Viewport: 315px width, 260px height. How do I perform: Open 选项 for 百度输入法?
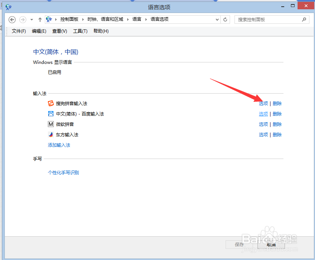(263, 114)
